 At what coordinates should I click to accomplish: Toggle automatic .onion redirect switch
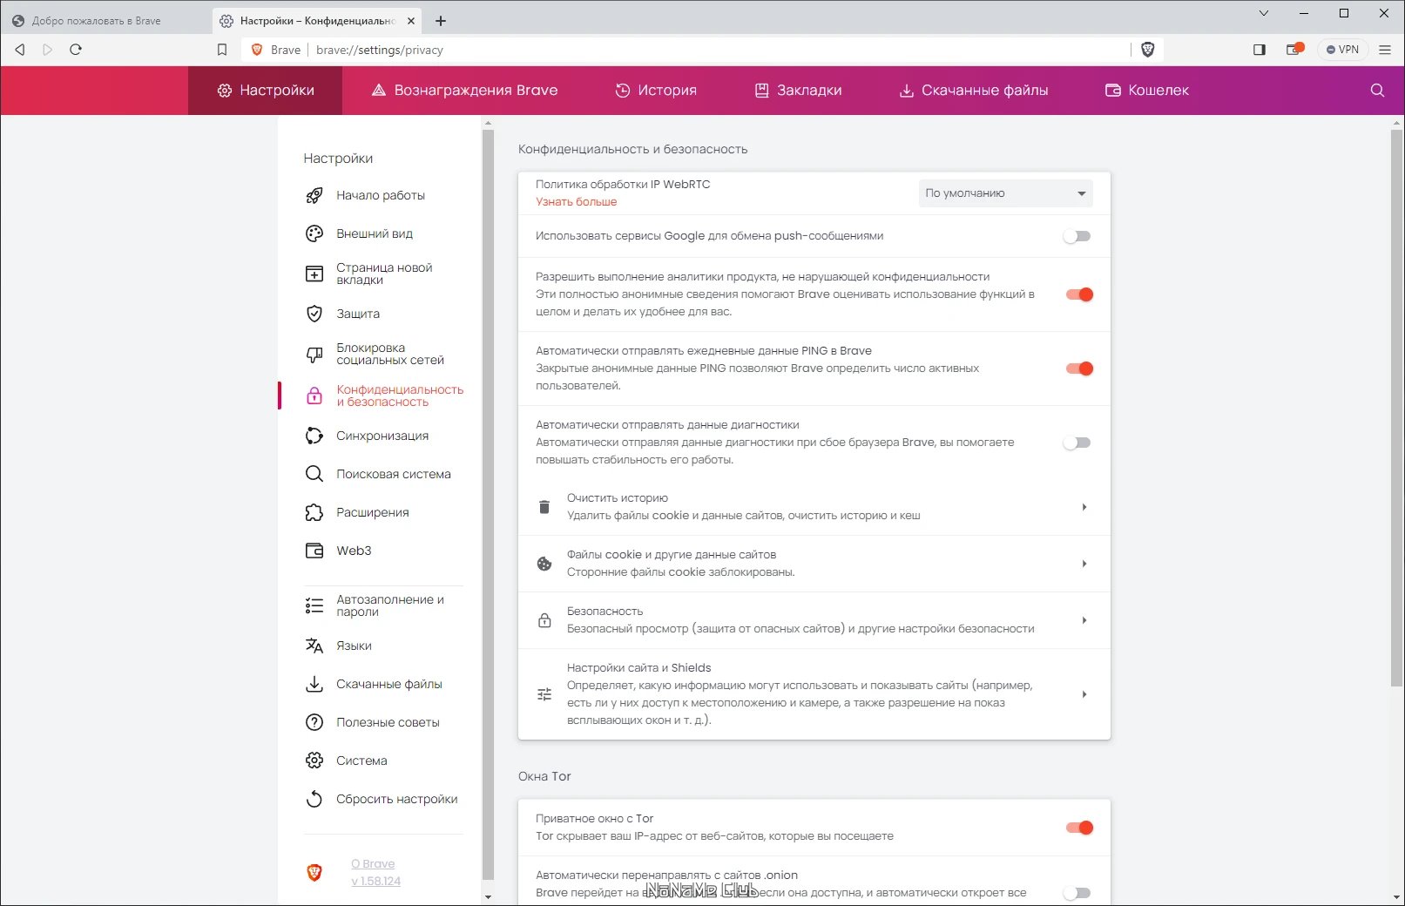click(1077, 893)
